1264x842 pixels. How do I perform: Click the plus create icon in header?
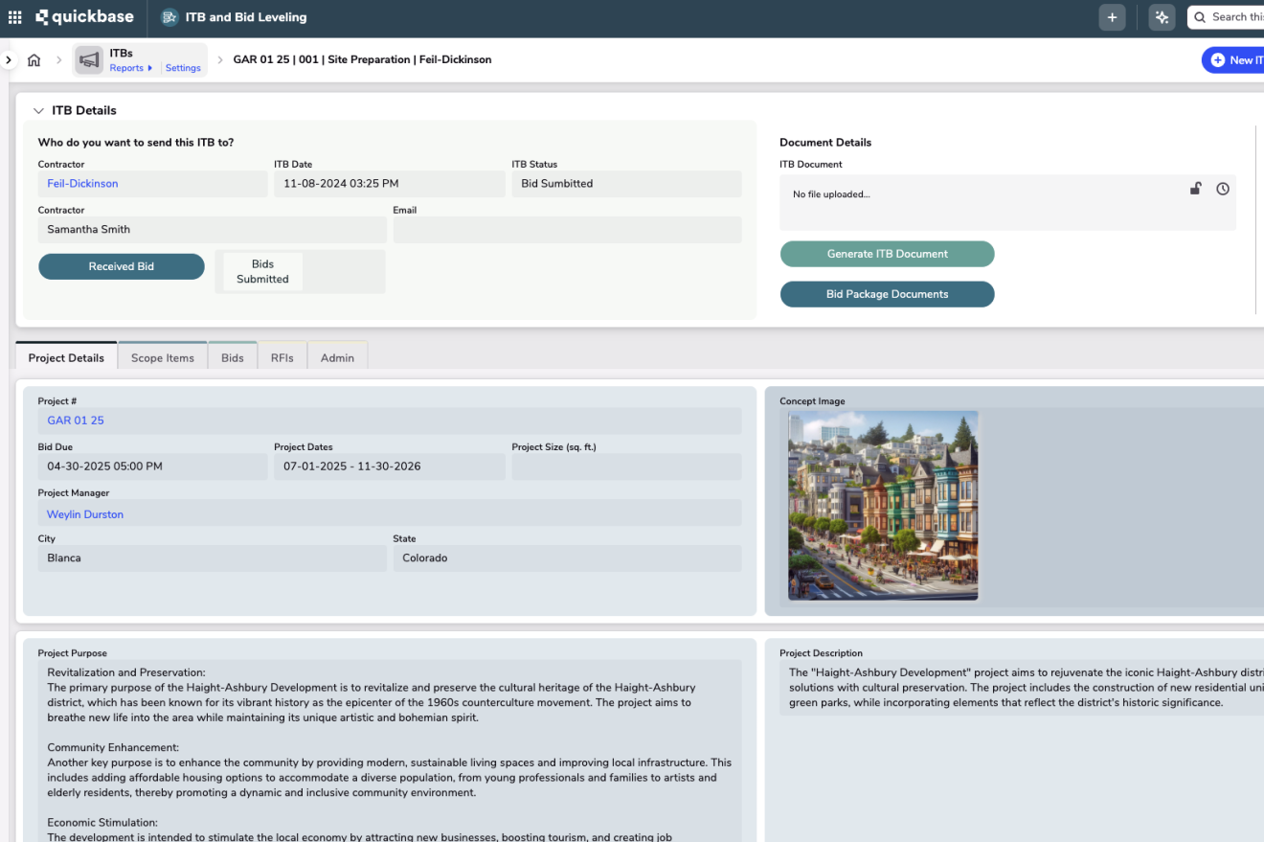coord(1112,17)
